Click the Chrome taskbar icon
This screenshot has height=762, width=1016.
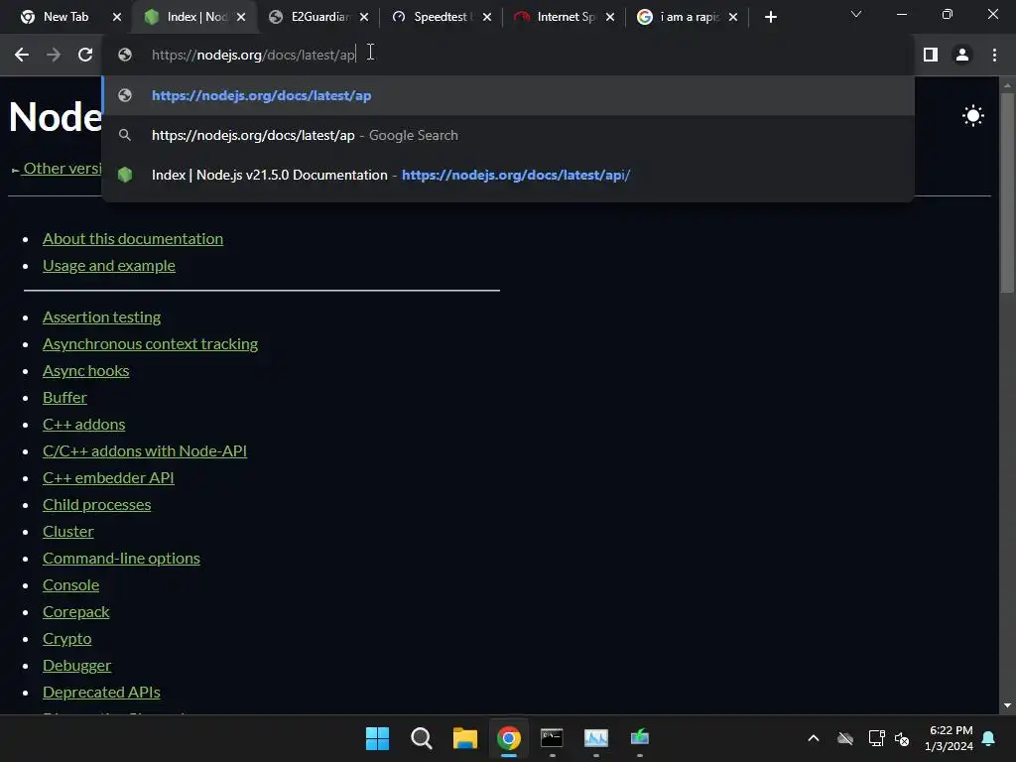[x=509, y=738]
